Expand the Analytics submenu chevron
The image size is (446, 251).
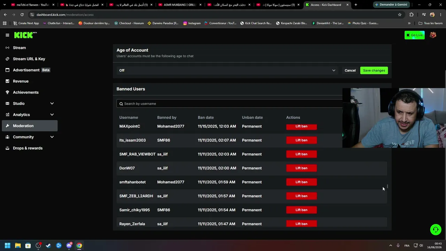(52, 115)
